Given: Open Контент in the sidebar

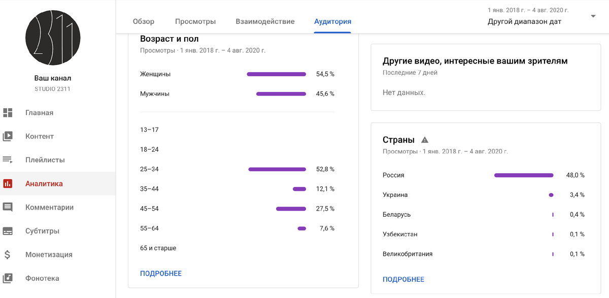Looking at the screenshot, I should 57,136.
